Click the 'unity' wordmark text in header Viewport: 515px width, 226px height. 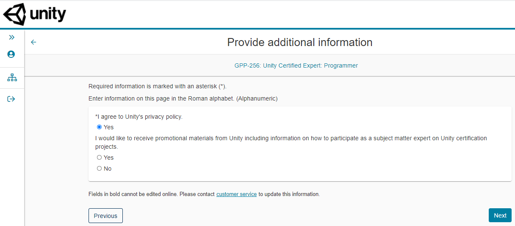click(x=48, y=15)
